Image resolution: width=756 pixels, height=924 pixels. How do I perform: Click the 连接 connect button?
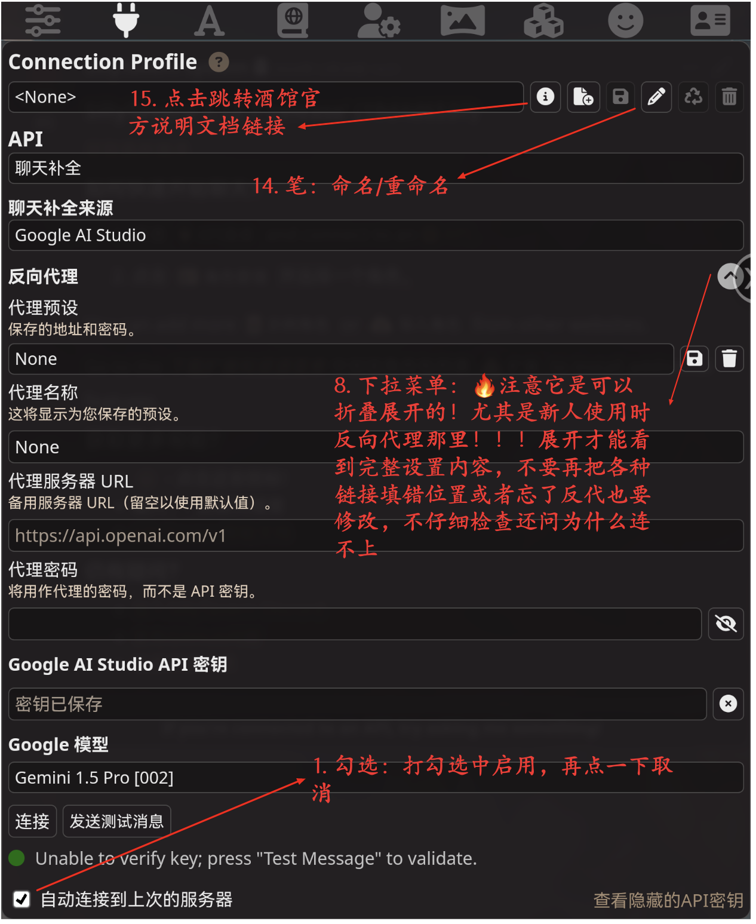(33, 821)
